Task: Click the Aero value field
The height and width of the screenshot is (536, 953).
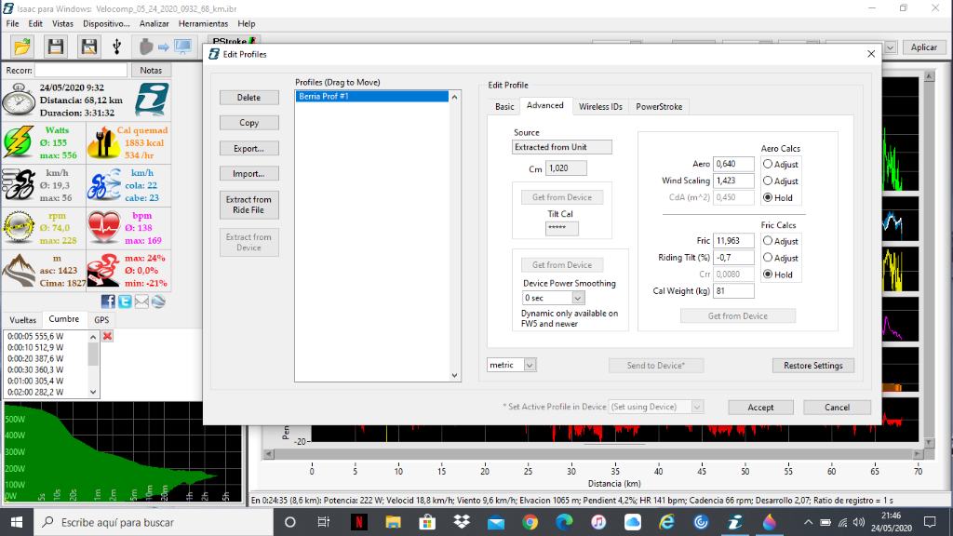Action: [733, 164]
